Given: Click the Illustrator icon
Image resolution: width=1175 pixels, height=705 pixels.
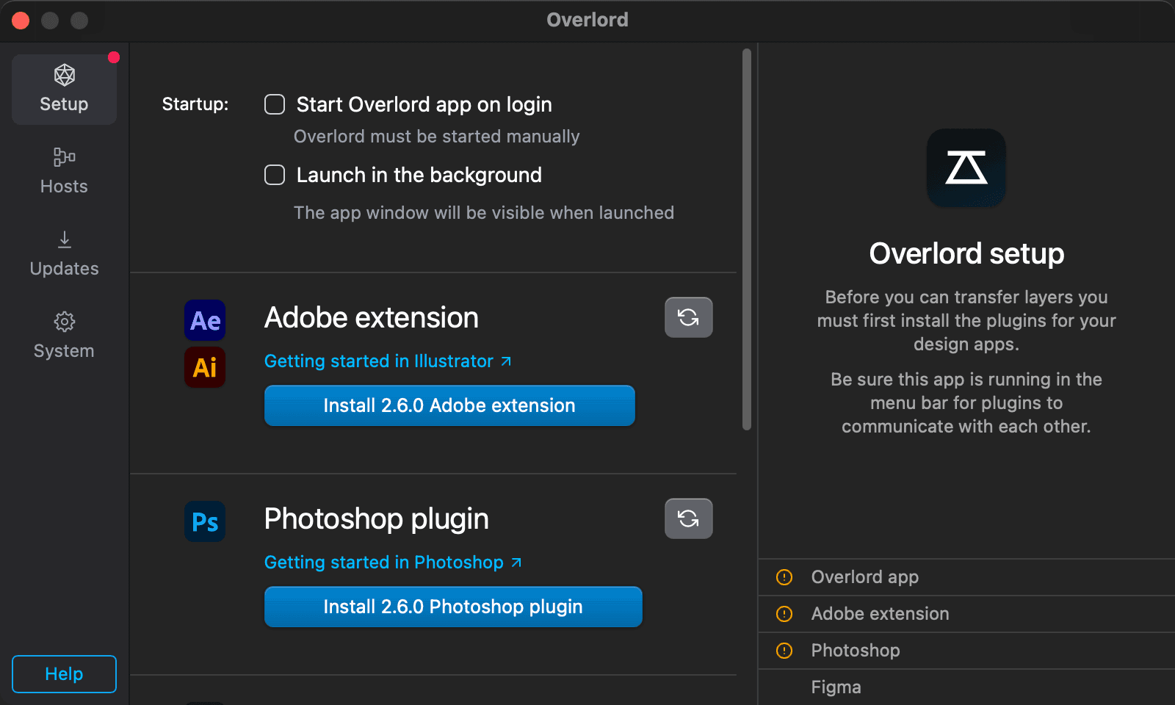Looking at the screenshot, I should 205,367.
